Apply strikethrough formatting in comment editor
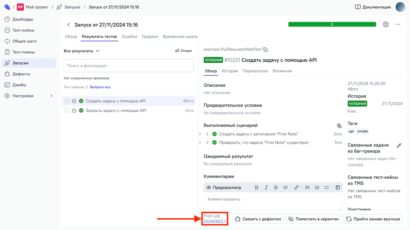The image size is (410, 230). point(276,187)
